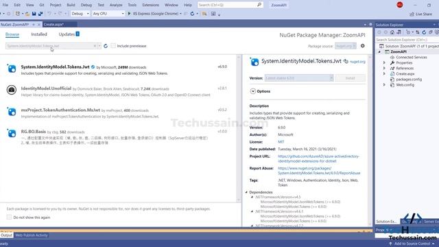Viewport: 439px width, 247px height.
Task: Open the Debug configuration dropdown
Action: 80,14
